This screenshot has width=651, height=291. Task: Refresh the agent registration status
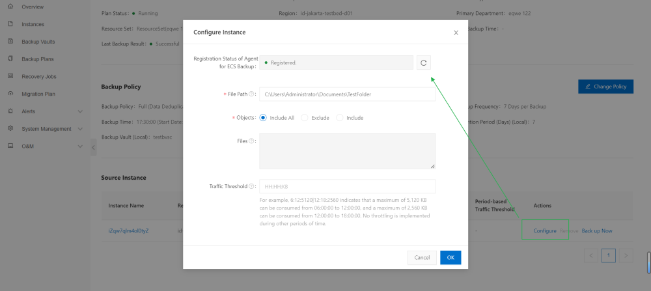424,62
